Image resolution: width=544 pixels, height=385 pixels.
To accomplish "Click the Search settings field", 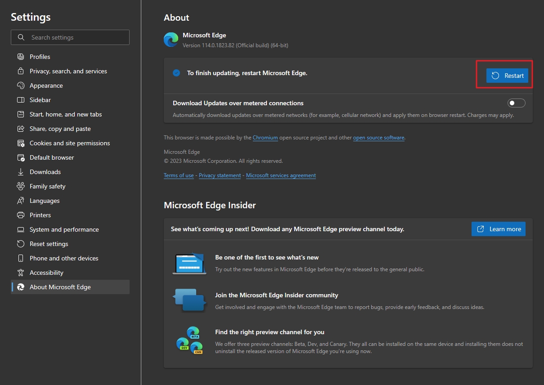I will point(70,37).
